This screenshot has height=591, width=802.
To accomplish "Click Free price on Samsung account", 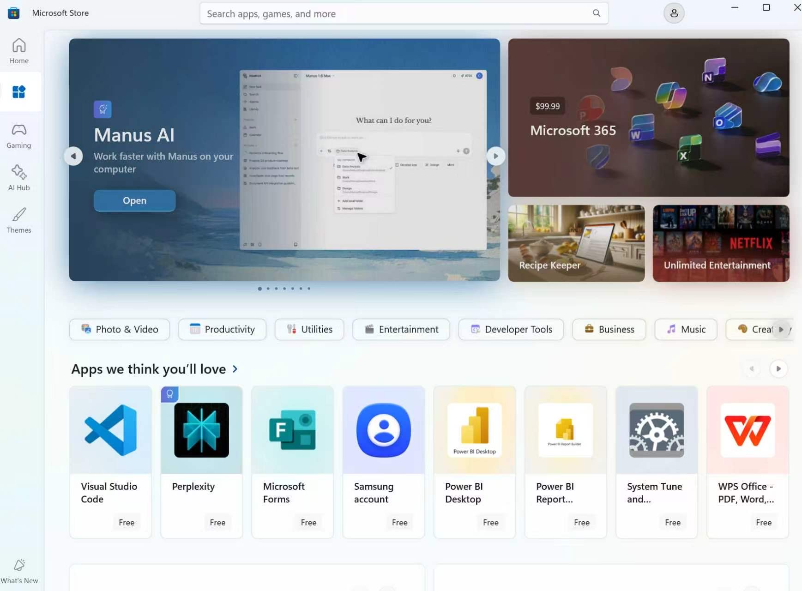I will click(399, 522).
